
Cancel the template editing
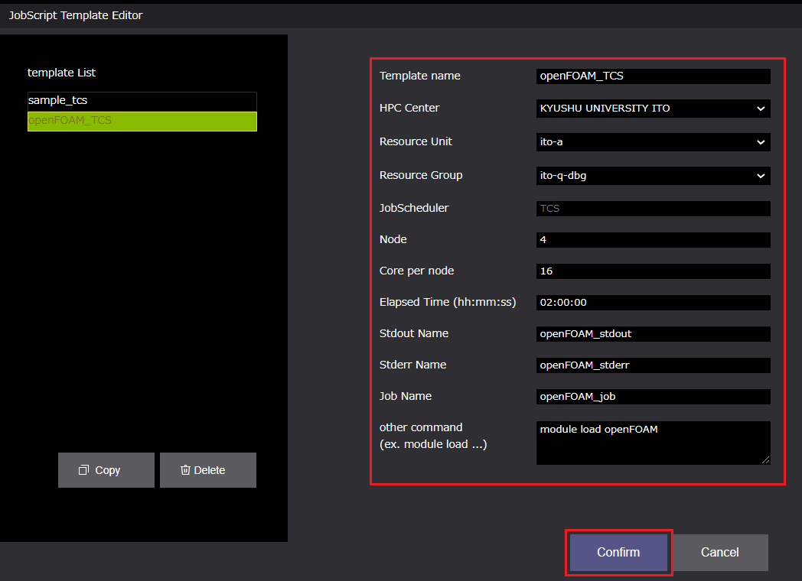coord(719,552)
